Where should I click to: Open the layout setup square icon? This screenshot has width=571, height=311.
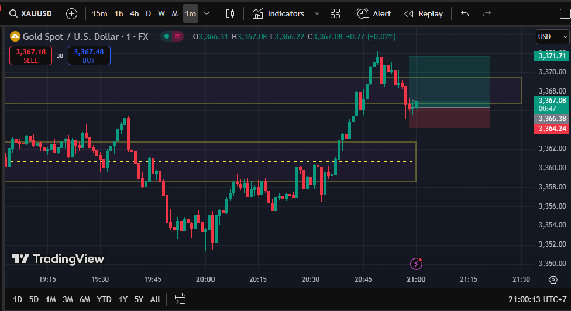pyautogui.click(x=565, y=14)
